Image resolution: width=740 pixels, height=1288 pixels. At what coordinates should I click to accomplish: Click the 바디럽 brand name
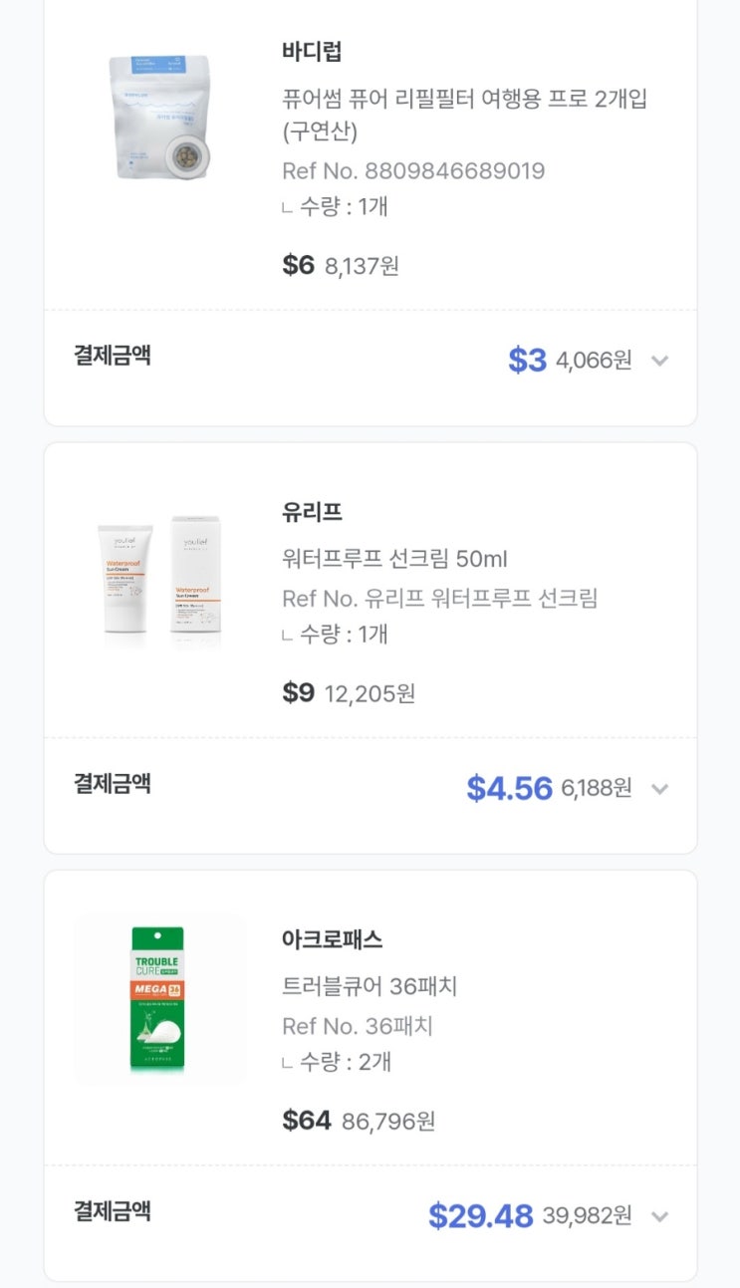point(312,52)
